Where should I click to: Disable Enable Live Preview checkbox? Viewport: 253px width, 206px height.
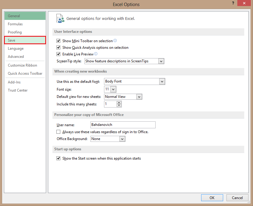(x=59, y=54)
